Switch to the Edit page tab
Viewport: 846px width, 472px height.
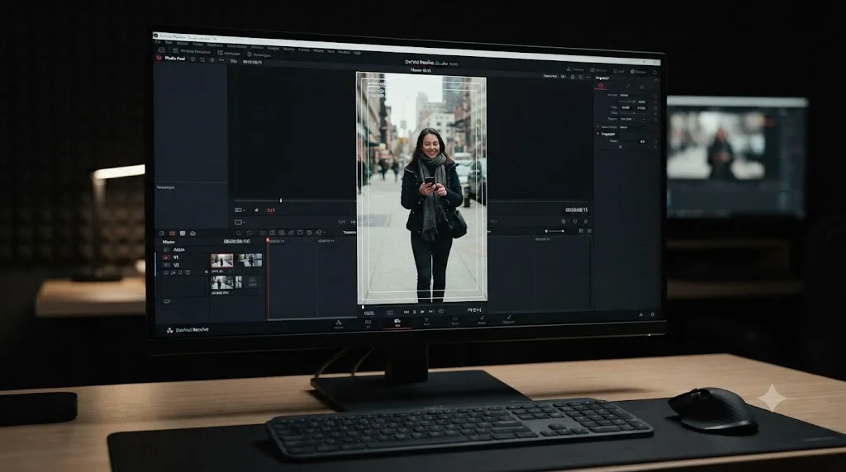point(397,322)
